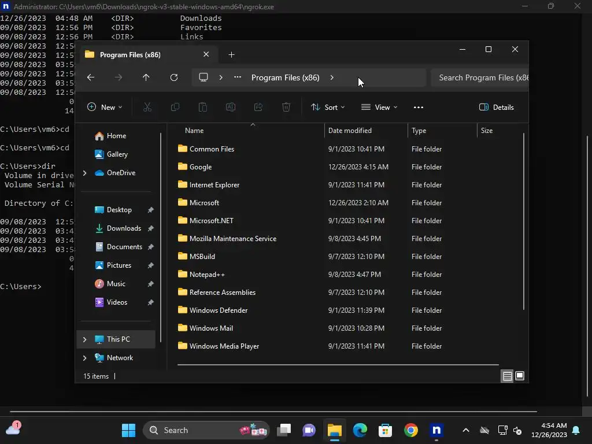This screenshot has width=592, height=444.
Task: Click the chevron after Program Files (x86) breadcrumb
Action: tap(332, 77)
